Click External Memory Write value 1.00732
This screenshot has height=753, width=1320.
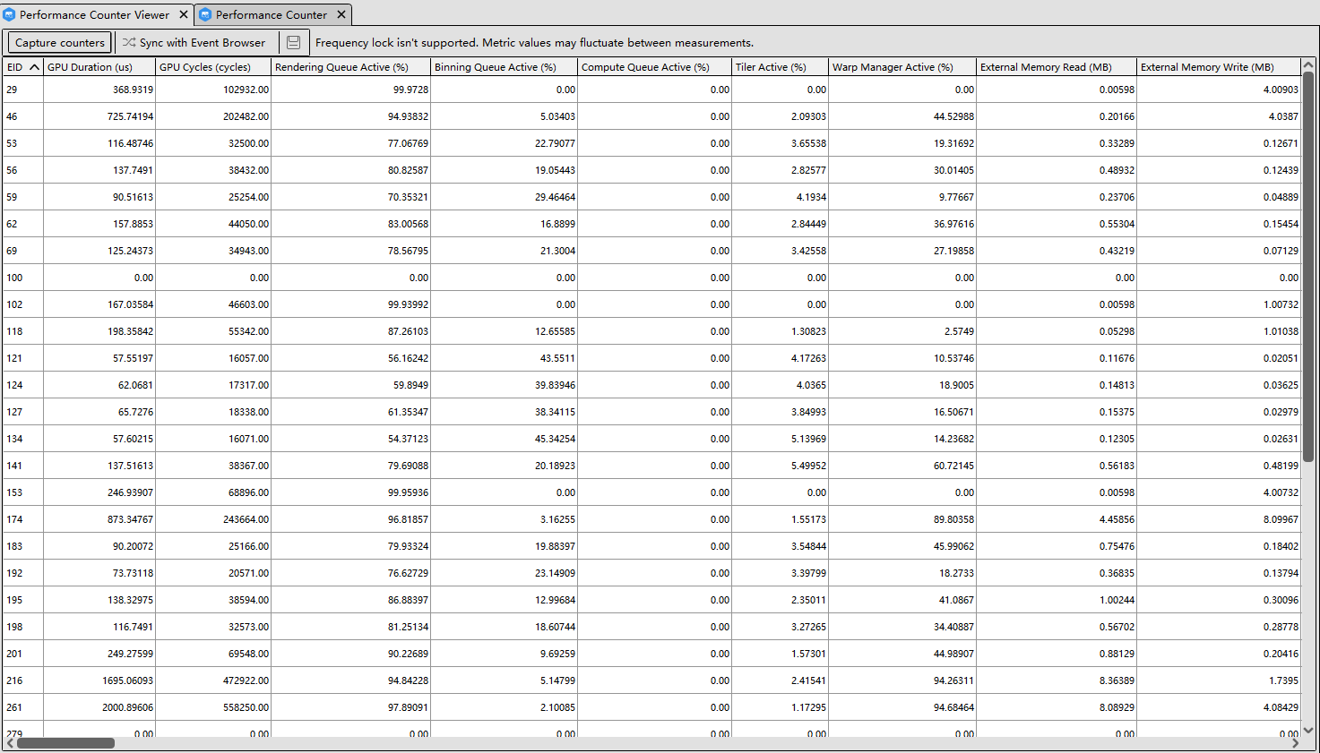click(1281, 304)
